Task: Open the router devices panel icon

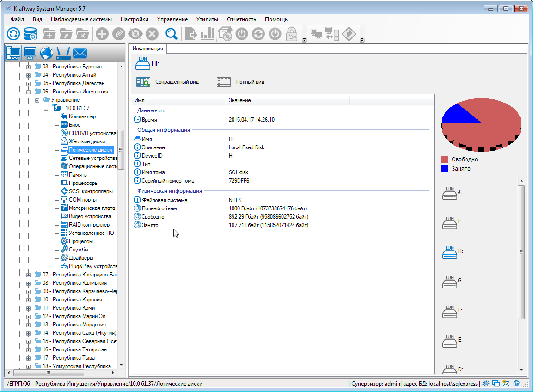Action: (62, 53)
